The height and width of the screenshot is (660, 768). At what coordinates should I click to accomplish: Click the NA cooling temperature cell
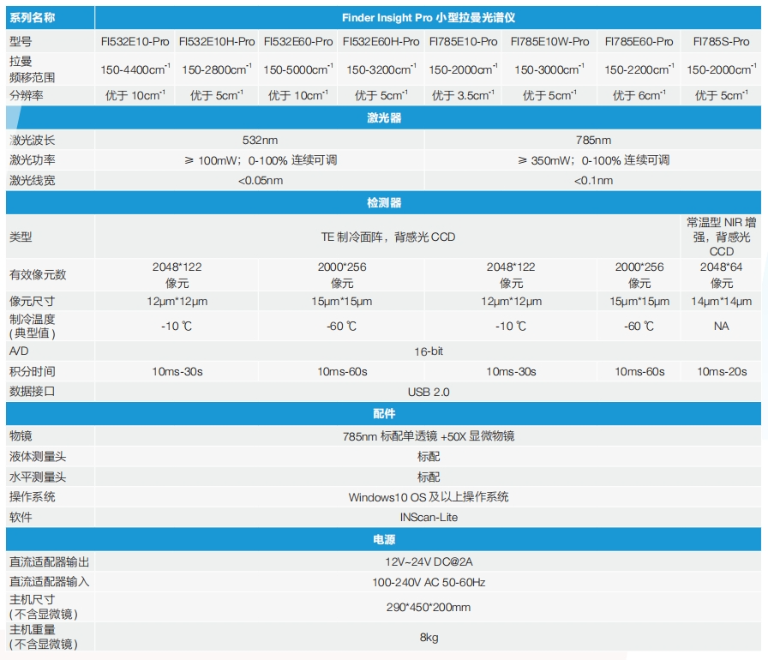coord(721,327)
